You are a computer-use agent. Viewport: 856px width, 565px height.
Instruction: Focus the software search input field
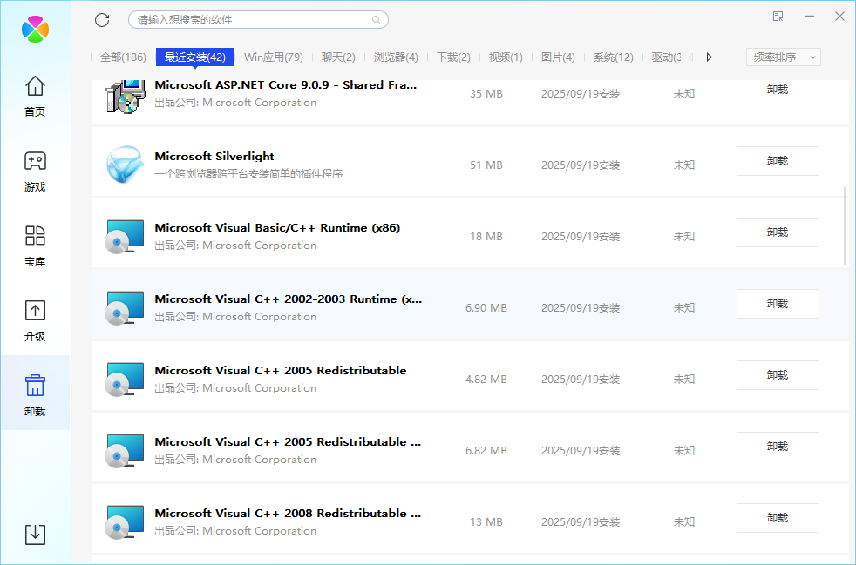tap(248, 20)
